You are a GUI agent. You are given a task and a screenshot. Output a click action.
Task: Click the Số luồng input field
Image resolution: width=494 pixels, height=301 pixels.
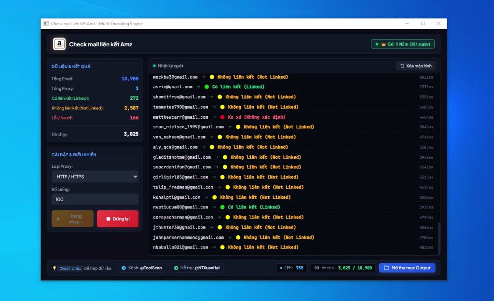[x=95, y=199]
